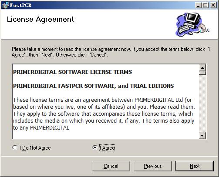Click the License Agreement heading

[x=40, y=20]
